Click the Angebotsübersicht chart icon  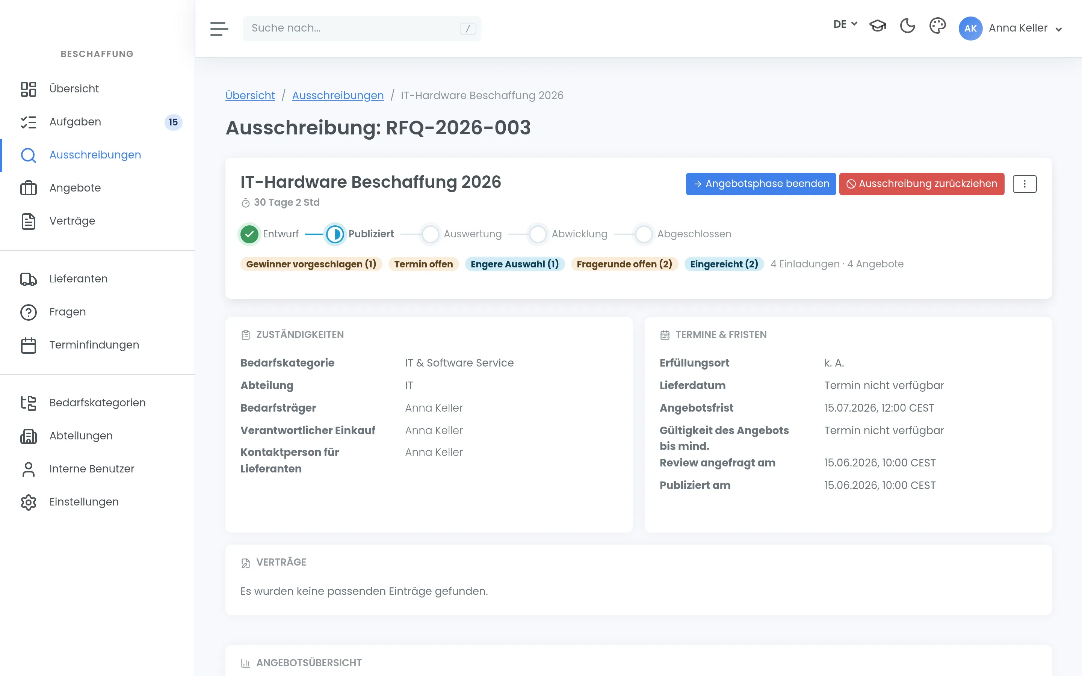[x=245, y=663]
